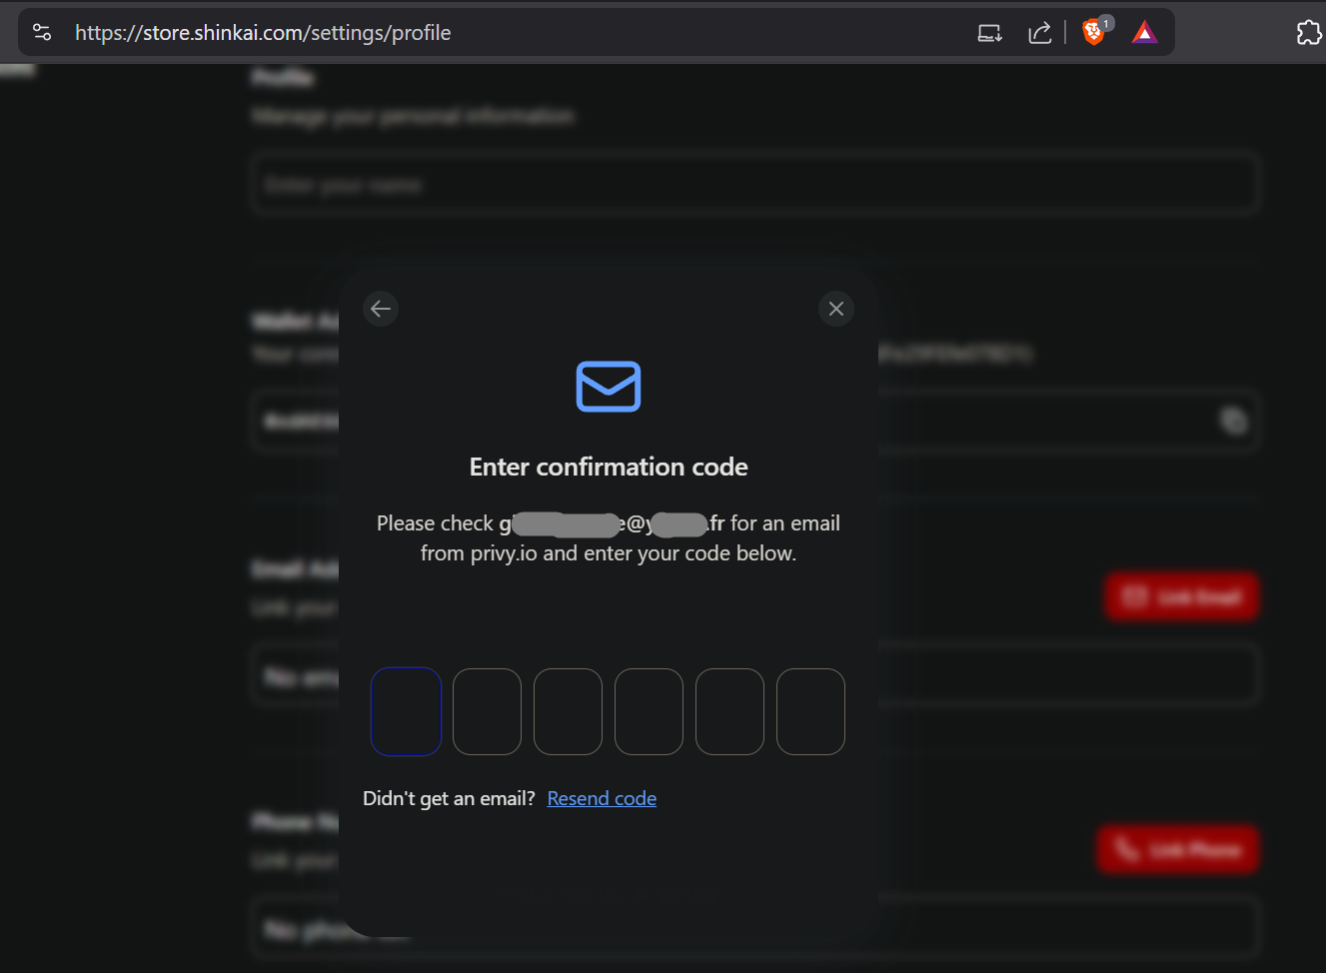Close the confirmation code dialog
Screen dimensions: 1326x973
click(836, 309)
